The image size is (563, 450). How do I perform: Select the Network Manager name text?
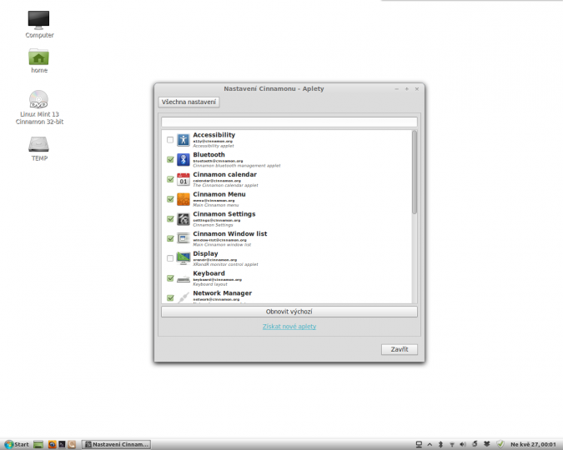pos(222,292)
